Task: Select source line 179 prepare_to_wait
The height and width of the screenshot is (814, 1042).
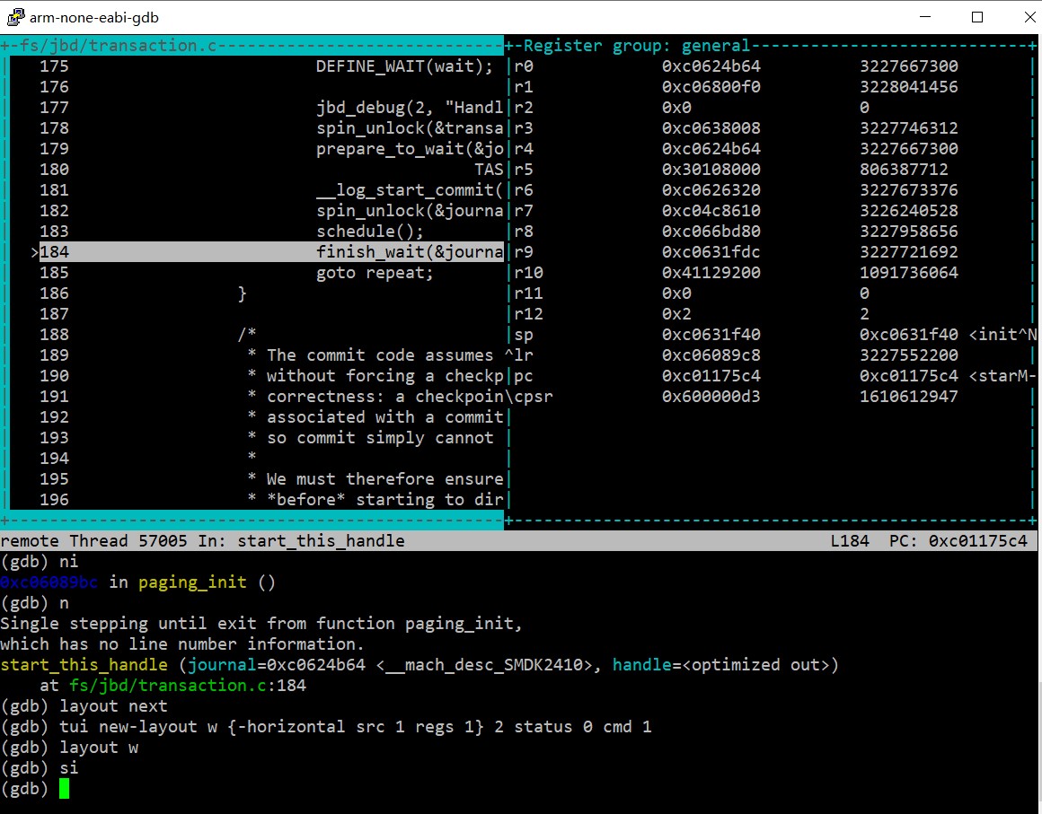Action: point(410,148)
